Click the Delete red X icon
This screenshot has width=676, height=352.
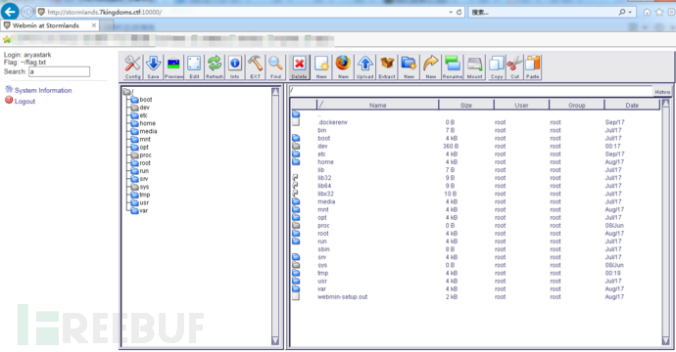299,67
